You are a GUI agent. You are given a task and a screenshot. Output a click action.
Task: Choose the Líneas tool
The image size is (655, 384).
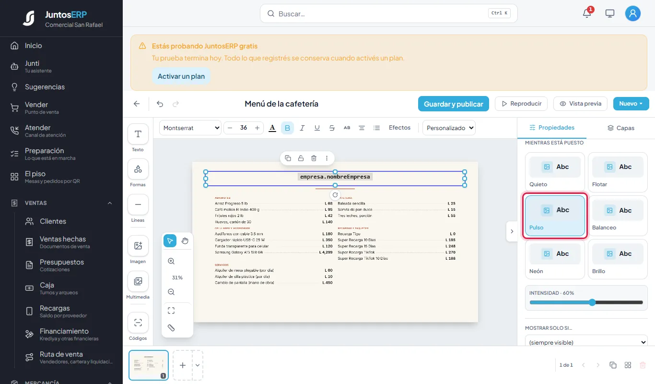tap(138, 204)
